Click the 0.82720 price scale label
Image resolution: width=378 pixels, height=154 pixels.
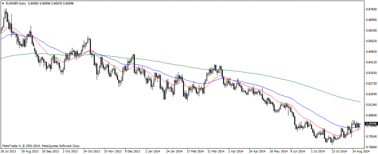pos(370,84)
